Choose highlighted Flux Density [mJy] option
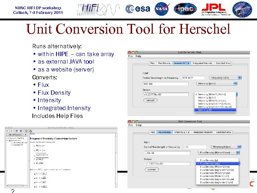This screenshot has height=193, width=257. 217,164
